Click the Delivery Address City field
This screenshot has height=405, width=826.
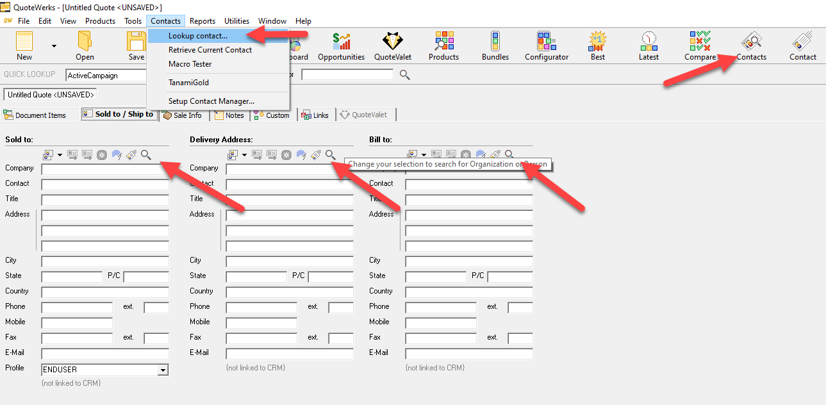click(290, 261)
